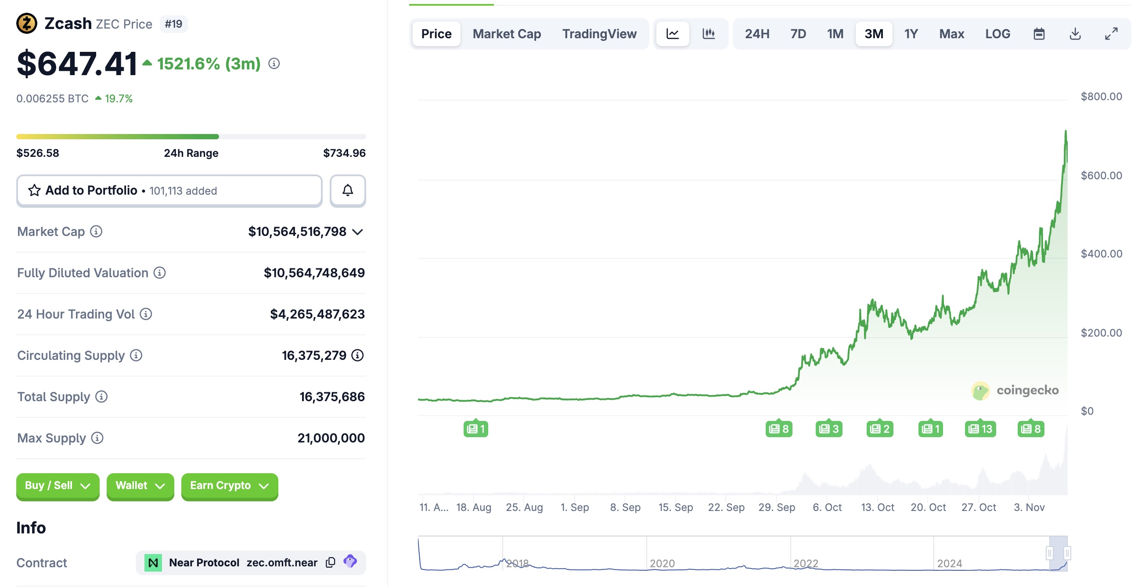Open the calendar date range picker
This screenshot has height=587, width=1145.
(1039, 34)
